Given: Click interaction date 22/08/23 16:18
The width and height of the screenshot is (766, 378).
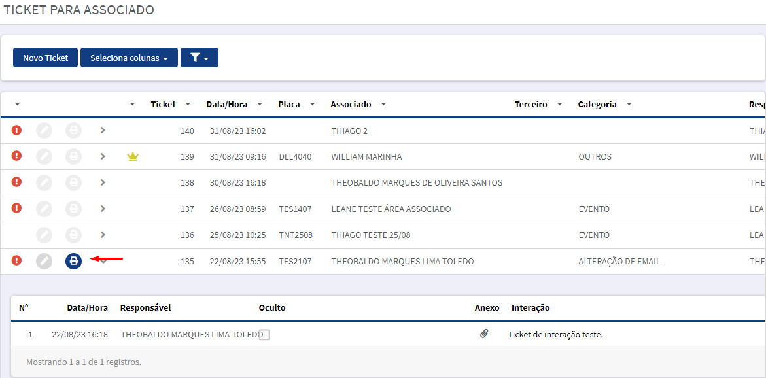Looking at the screenshot, I should (x=80, y=335).
